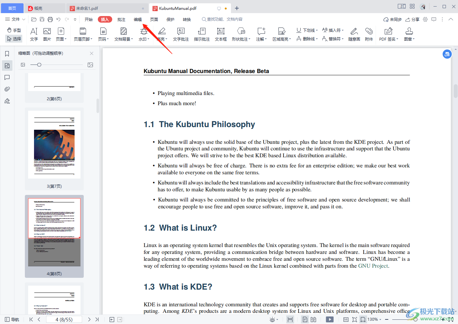Screen dimensions: 458x324
Task: Adjust the thumbnail size slider
Action: click(39, 65)
